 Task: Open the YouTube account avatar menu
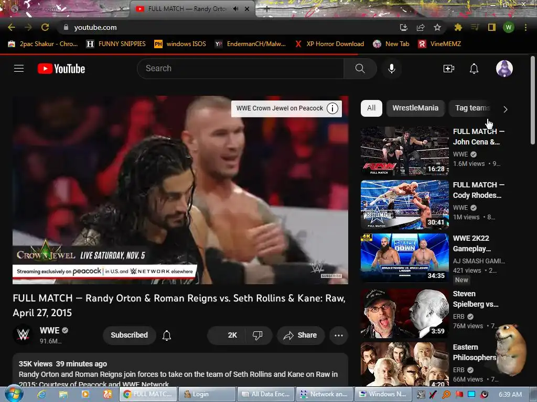(504, 69)
